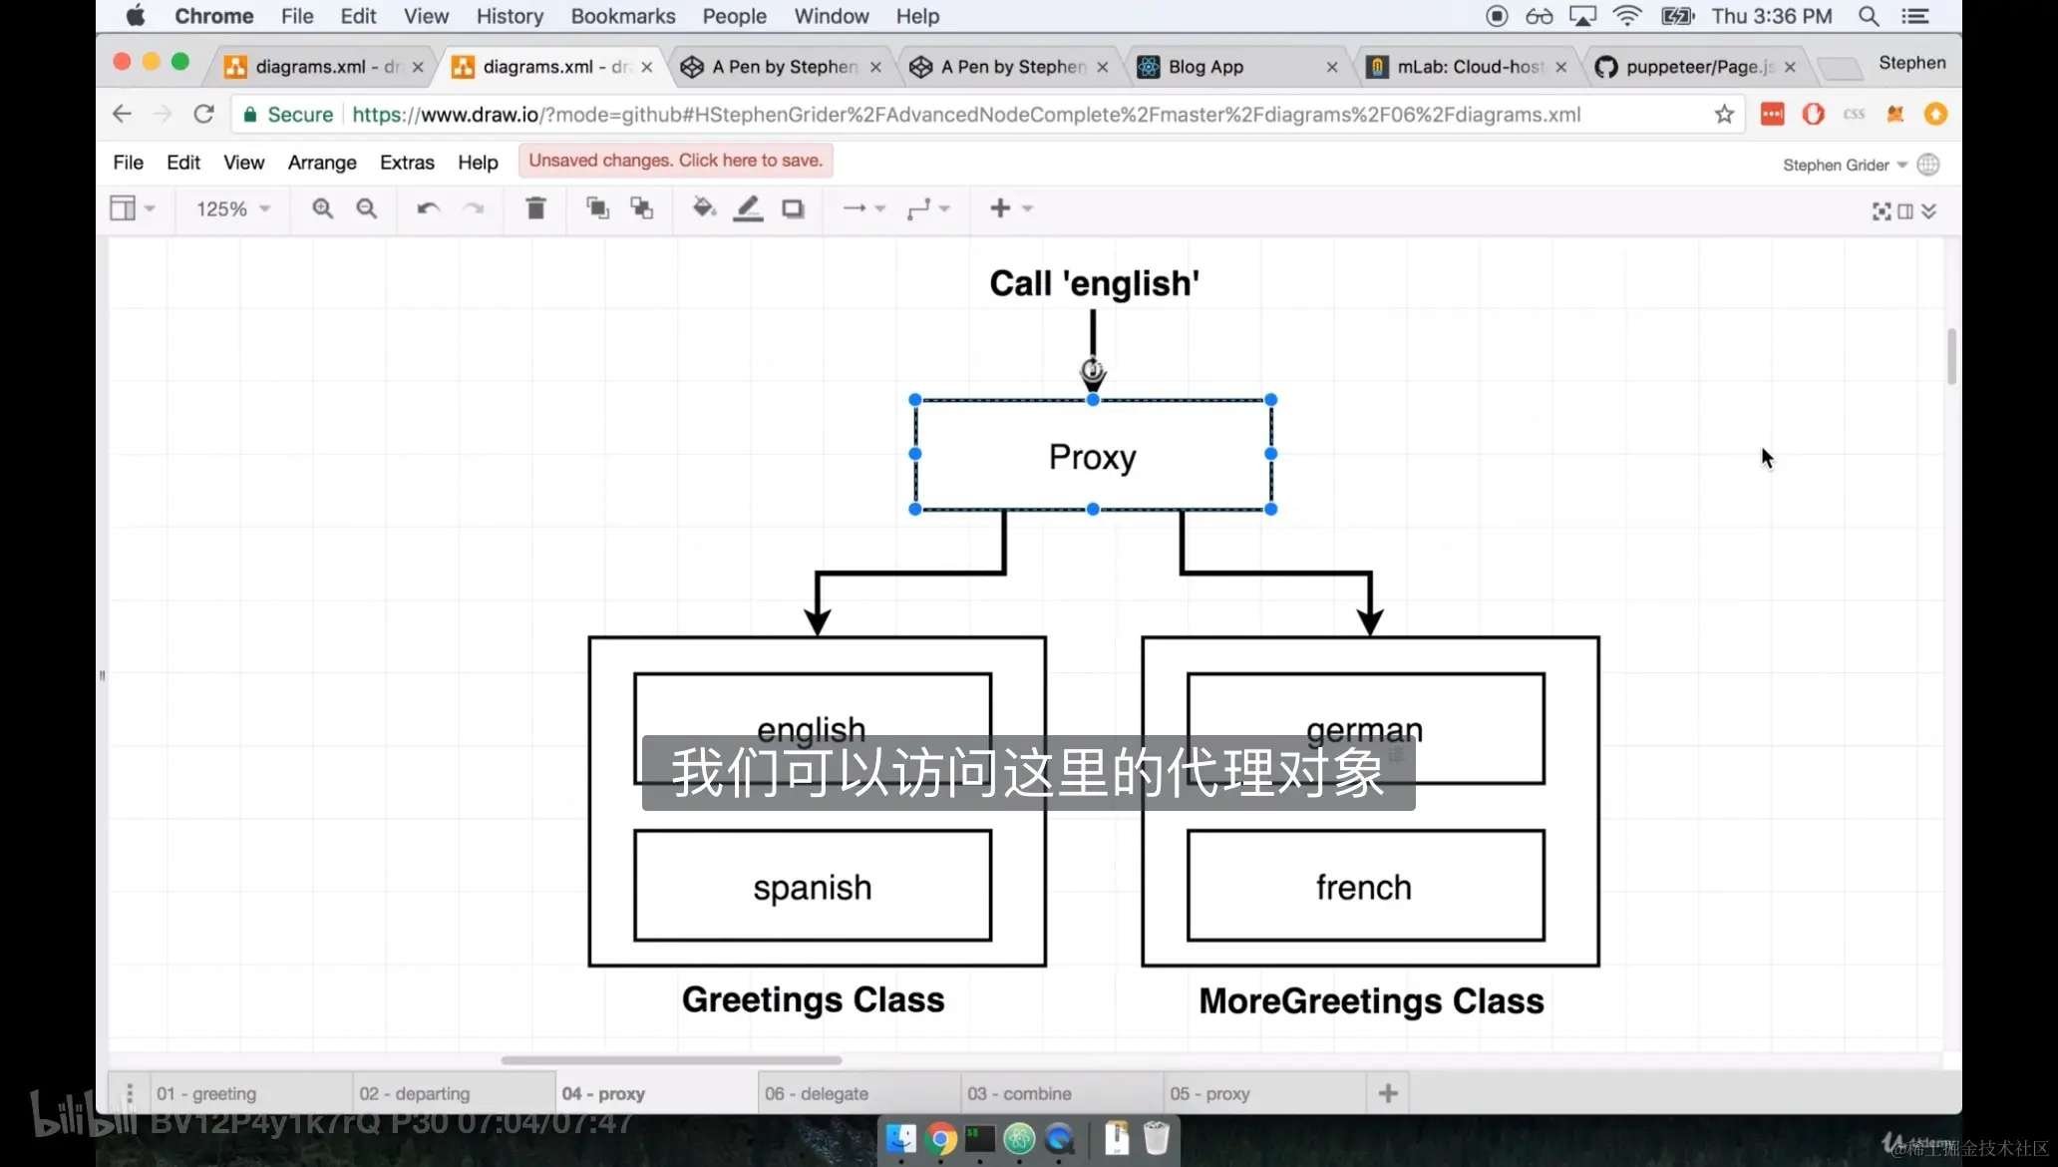Open the Arrange menu

click(x=321, y=163)
